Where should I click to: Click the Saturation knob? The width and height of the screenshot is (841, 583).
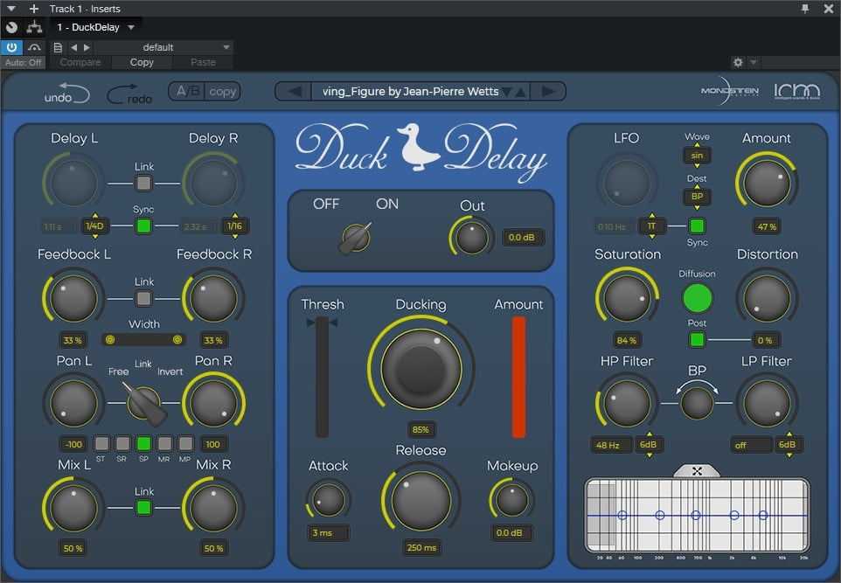pyautogui.click(x=627, y=298)
